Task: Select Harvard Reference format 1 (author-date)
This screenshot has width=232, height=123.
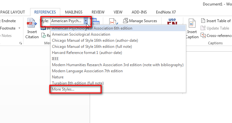Action: pyautogui.click(x=118, y=53)
